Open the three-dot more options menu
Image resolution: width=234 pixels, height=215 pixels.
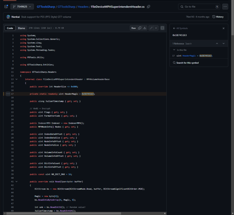pos(225,7)
